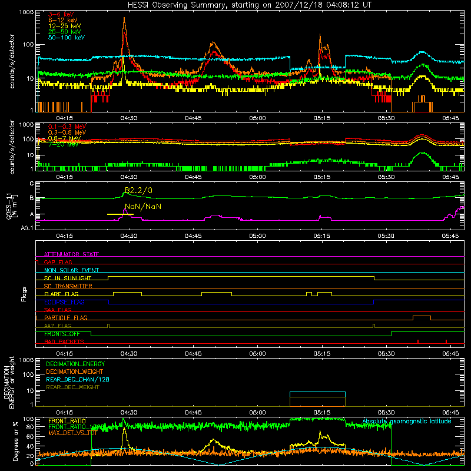Select the SC_TRANSMITTER flag label

(x=68, y=286)
